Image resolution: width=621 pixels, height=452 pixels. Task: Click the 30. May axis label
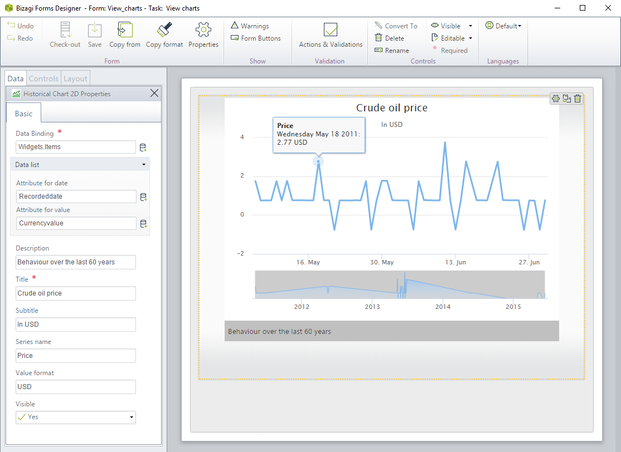[382, 262]
